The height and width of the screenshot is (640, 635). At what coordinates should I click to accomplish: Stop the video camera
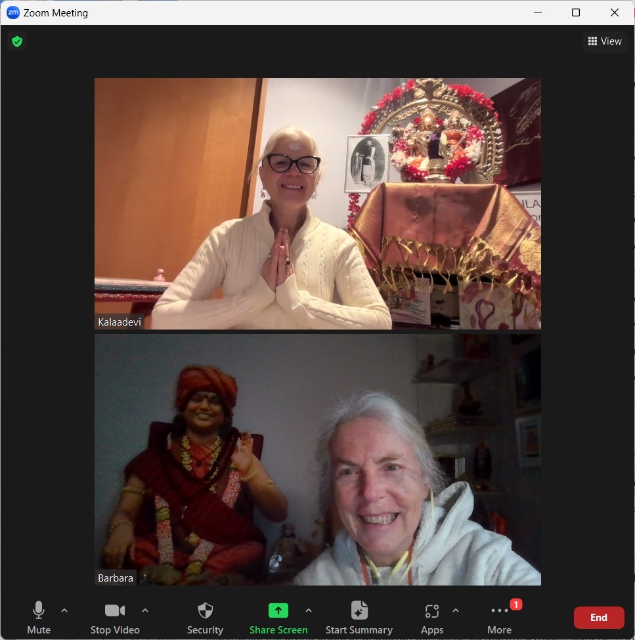pyautogui.click(x=115, y=618)
